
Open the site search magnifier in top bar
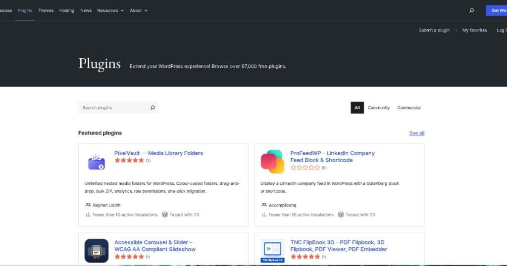(x=471, y=10)
